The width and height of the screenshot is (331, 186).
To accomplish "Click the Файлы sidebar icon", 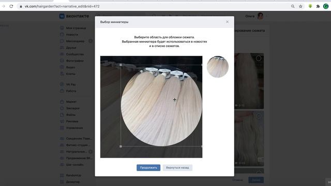I will (62, 115).
